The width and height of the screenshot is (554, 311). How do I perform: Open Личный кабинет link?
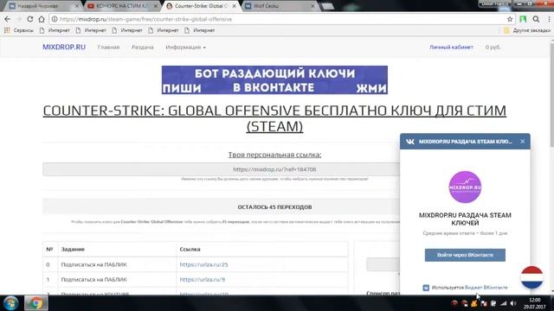(x=451, y=47)
